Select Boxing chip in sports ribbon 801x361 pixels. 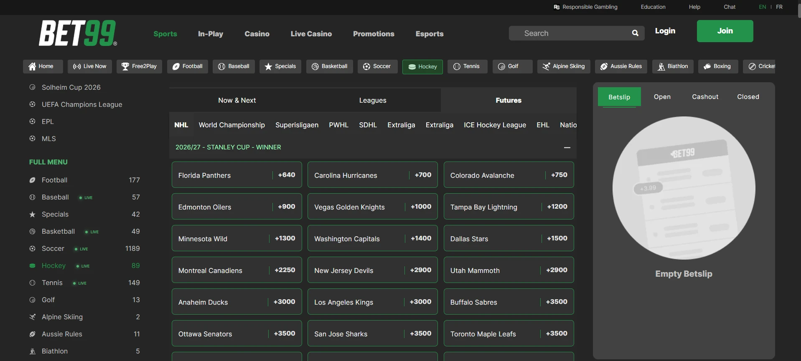point(718,66)
